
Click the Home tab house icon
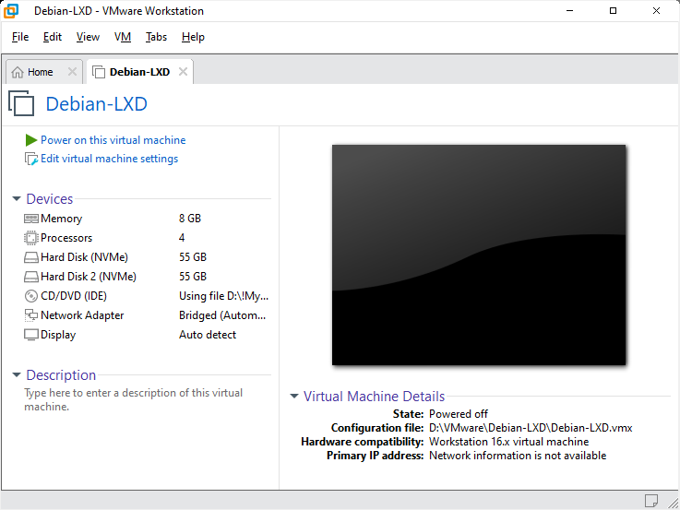pyautogui.click(x=18, y=72)
